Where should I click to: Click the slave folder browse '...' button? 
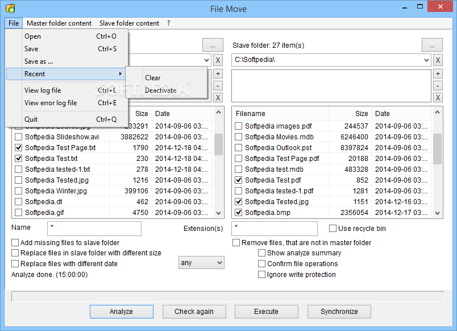click(432, 45)
